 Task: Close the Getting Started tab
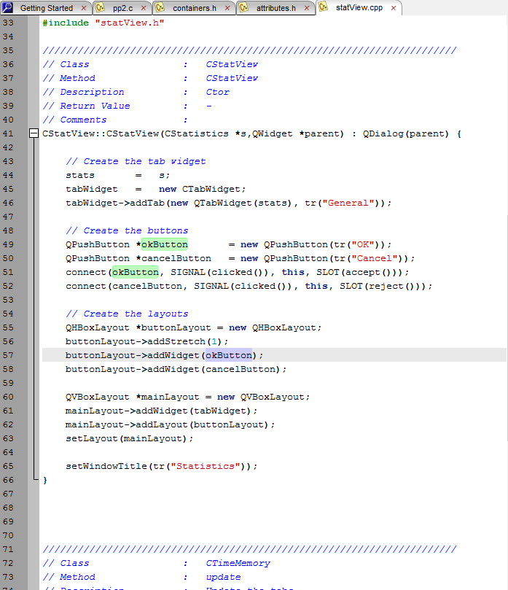(x=83, y=8)
